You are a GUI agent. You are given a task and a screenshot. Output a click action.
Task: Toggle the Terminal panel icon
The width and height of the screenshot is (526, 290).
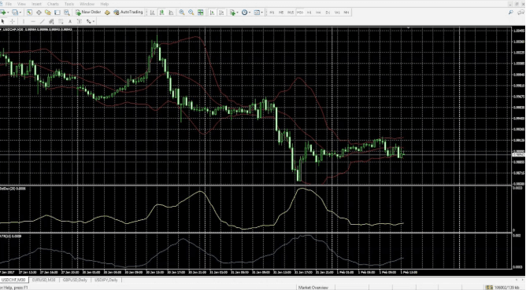pos(57,13)
